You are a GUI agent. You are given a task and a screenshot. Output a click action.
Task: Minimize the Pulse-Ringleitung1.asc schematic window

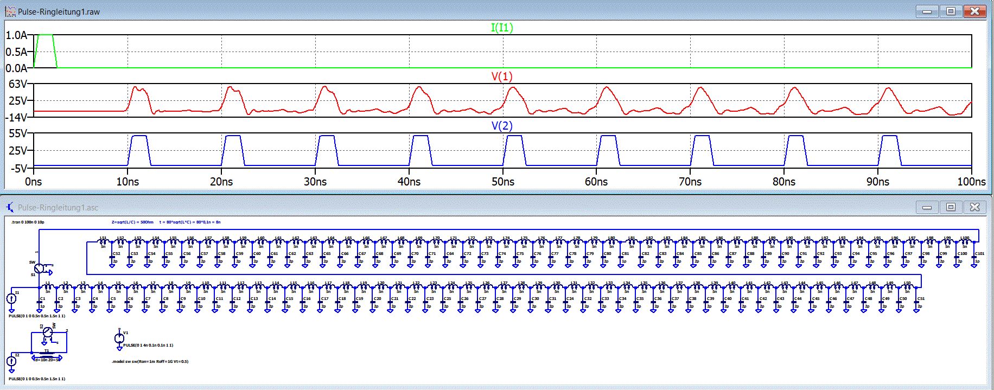[927, 207]
